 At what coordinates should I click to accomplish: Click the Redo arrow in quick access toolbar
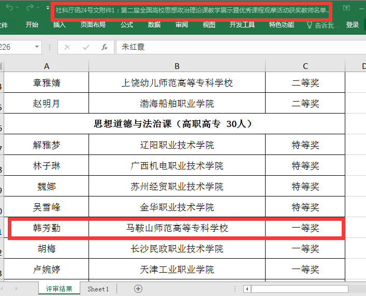[30, 8]
